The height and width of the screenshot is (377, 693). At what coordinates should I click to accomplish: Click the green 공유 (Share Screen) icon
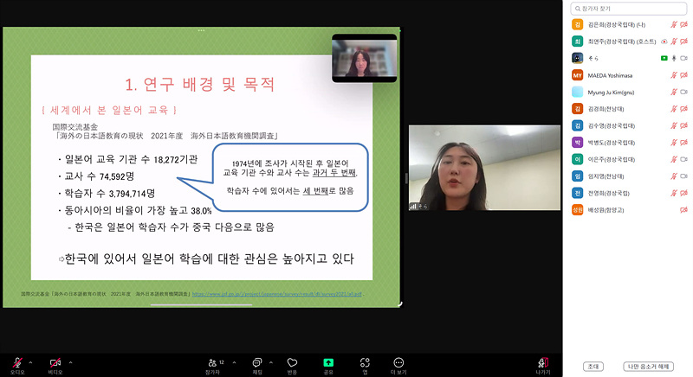point(328,362)
